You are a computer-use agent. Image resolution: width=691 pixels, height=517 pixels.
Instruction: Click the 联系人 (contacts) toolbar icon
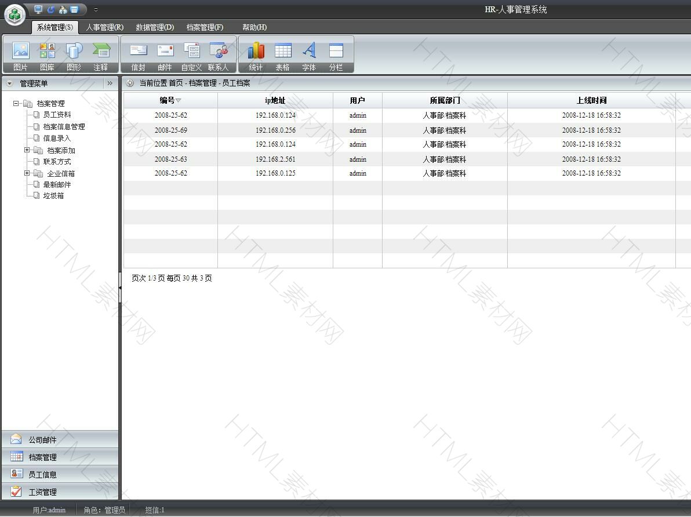[219, 52]
